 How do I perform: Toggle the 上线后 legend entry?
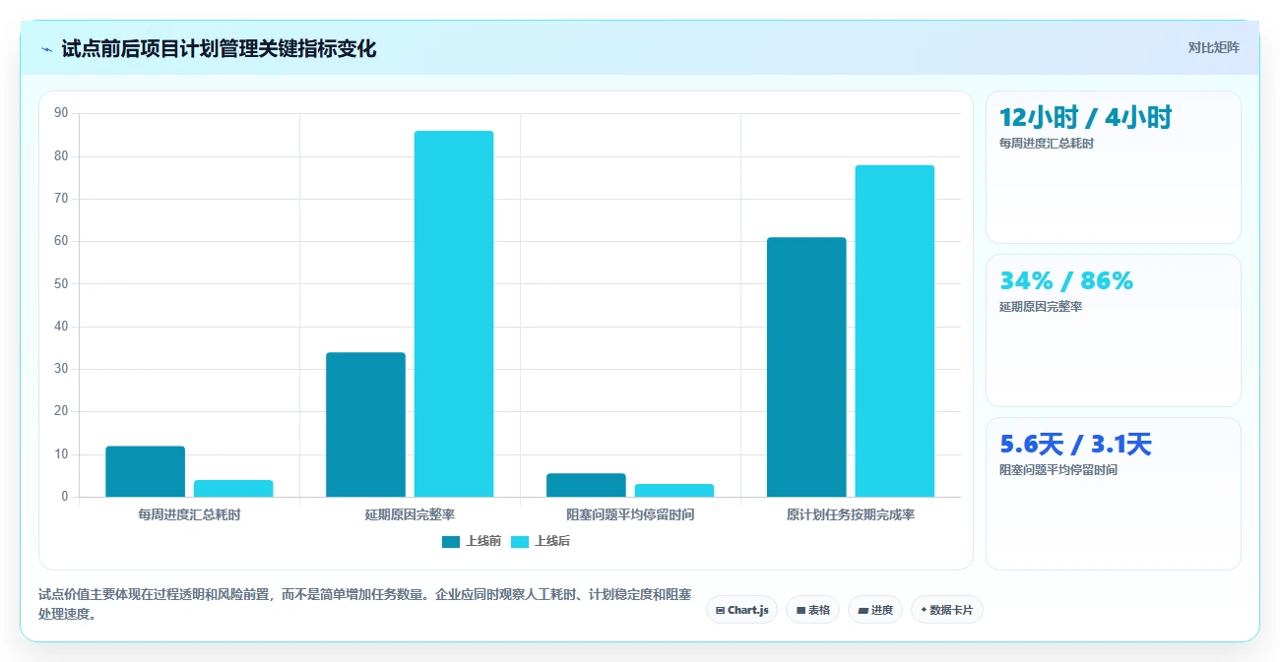tap(541, 541)
